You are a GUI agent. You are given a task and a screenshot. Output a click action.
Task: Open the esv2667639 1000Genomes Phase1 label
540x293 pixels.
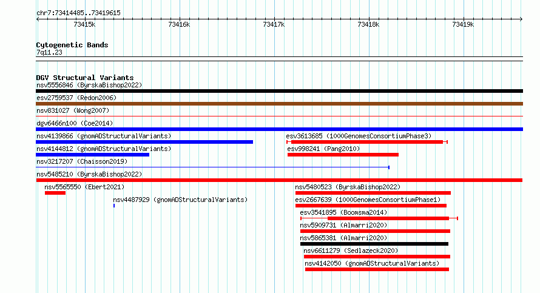tap(368, 200)
